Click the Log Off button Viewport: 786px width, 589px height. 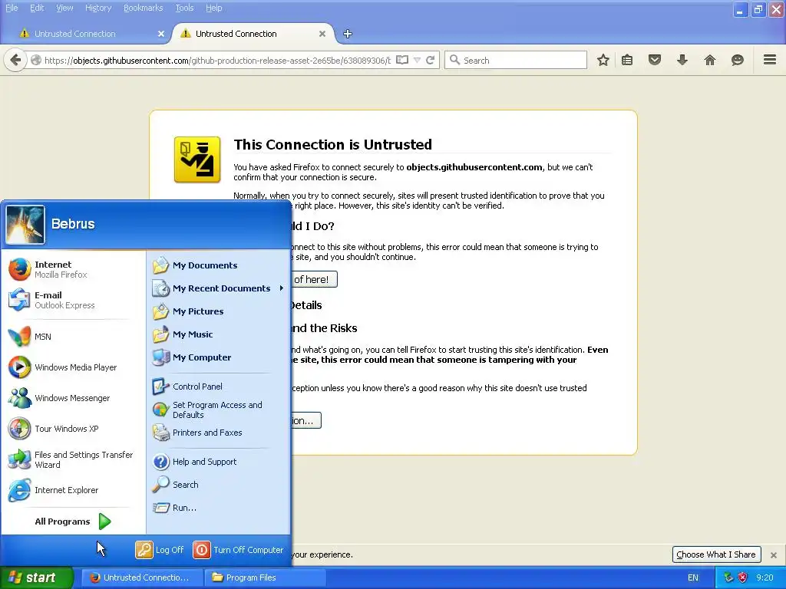click(160, 550)
